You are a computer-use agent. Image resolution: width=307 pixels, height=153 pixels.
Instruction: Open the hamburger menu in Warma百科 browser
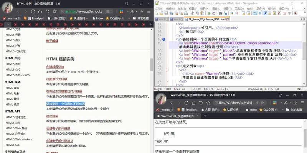[x=302, y=103]
